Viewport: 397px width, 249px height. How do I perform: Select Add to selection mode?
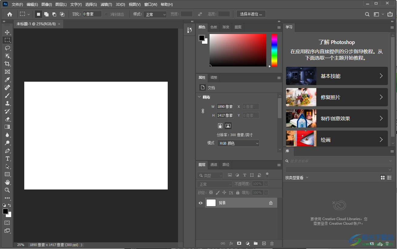[46, 14]
